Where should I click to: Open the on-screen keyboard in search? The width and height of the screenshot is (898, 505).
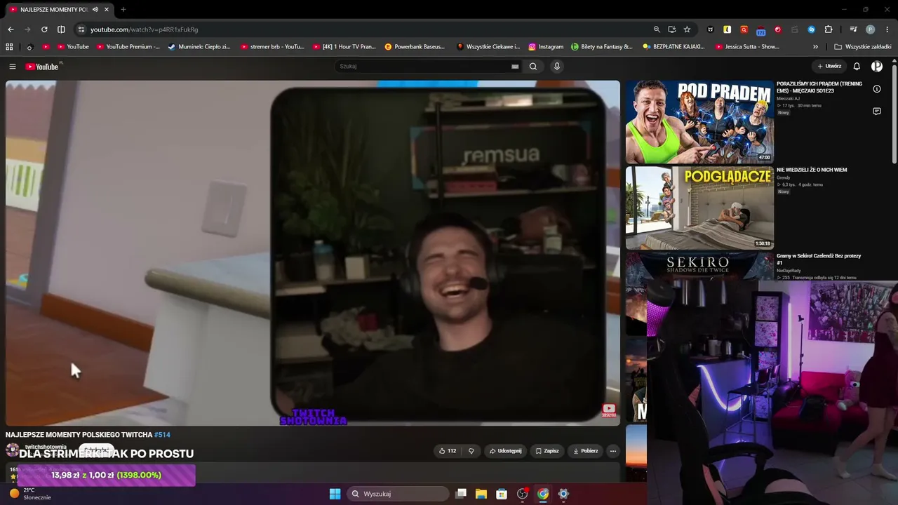coord(515,67)
